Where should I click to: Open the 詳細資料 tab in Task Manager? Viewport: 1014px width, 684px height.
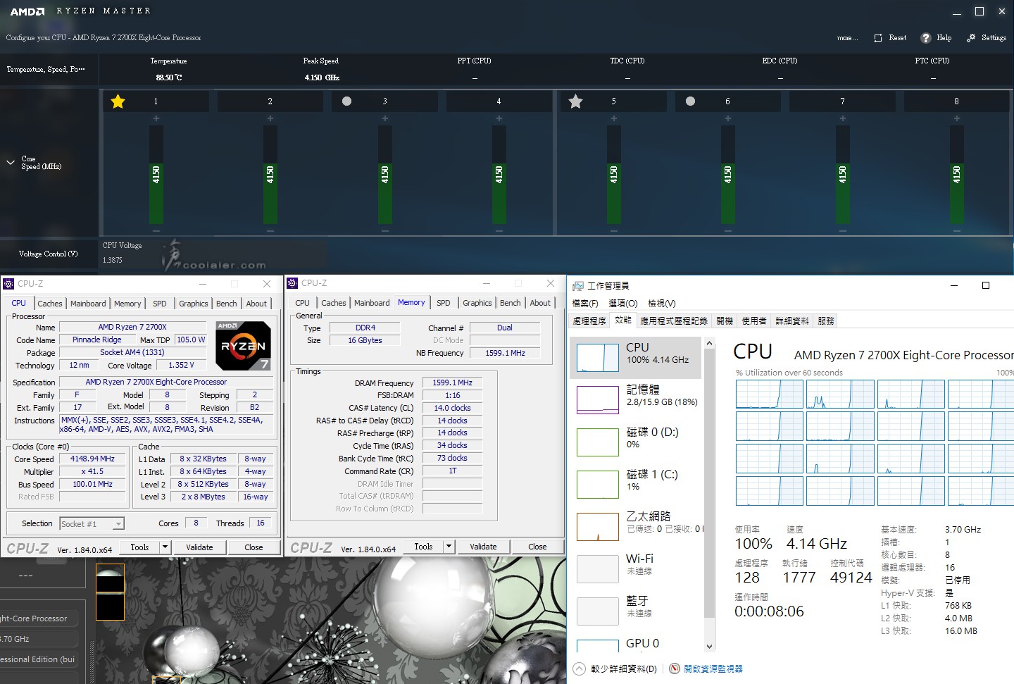[792, 321]
